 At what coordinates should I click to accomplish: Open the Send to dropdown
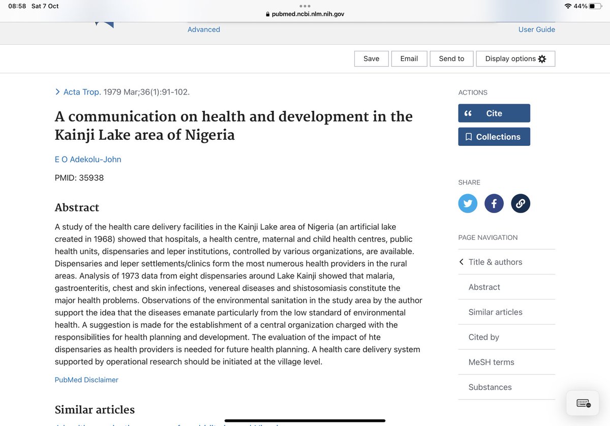[451, 58]
